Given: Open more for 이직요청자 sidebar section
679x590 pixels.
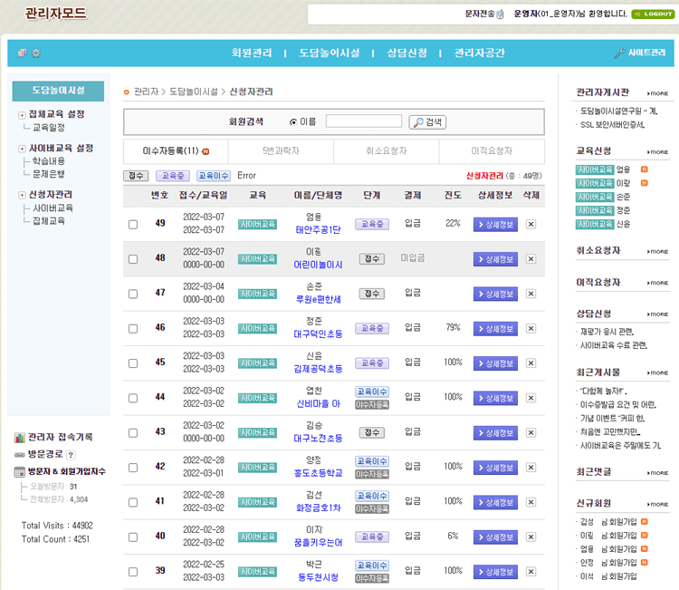Looking at the screenshot, I should coord(658,283).
